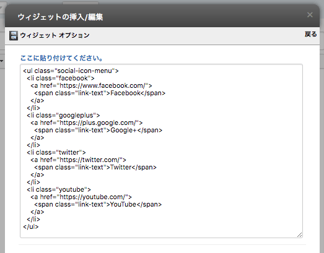Screen dimensions: 324x253
Task: Click the youtube.com href line
Action: tap(81, 197)
